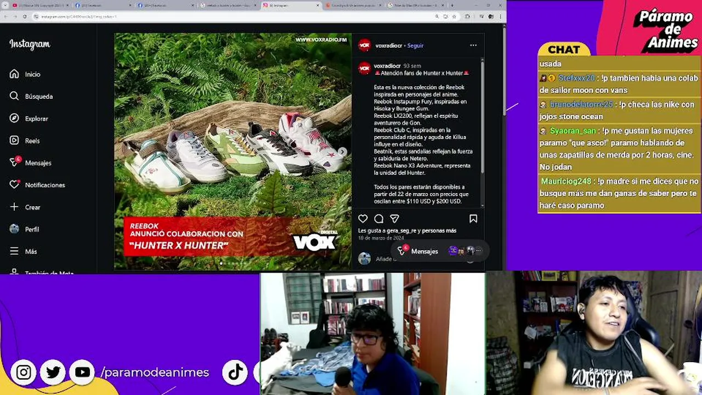The image size is (702, 395).
Task: Click voxradiocr username in the caption
Action: tap(387, 66)
